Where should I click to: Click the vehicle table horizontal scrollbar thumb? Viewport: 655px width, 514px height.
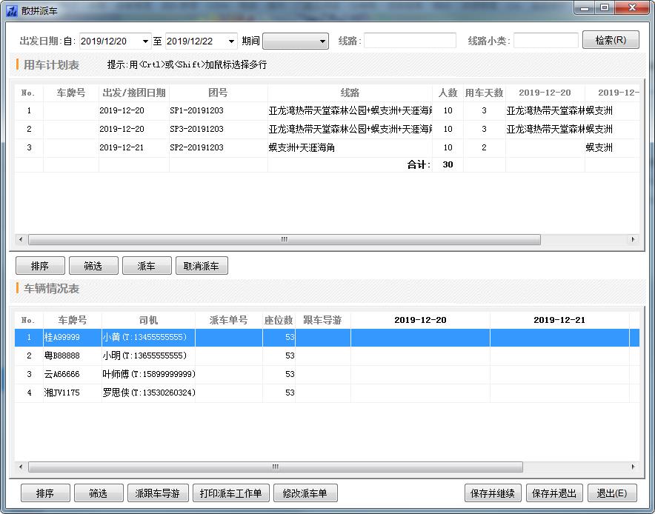click(276, 467)
